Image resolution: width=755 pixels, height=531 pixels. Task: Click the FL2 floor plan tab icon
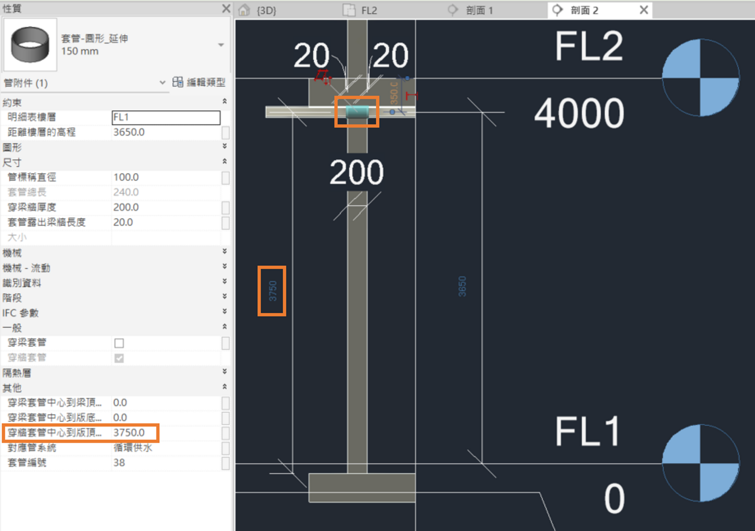pos(349,10)
